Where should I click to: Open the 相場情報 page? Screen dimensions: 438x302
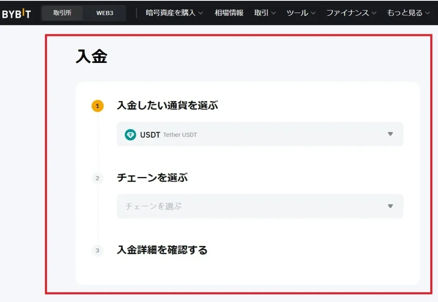point(229,13)
